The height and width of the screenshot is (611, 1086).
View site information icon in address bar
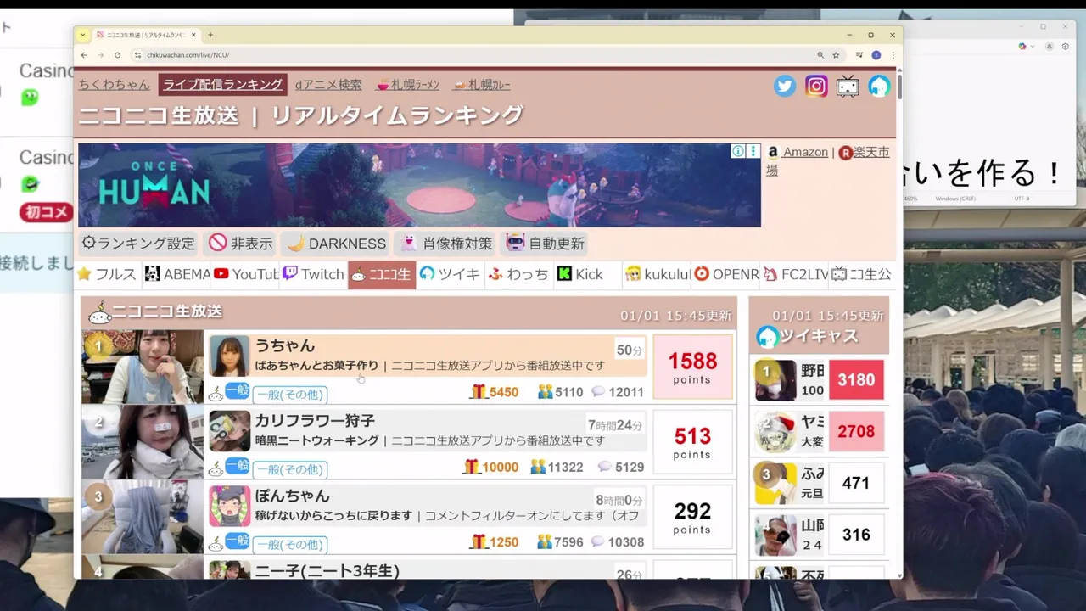(138, 55)
